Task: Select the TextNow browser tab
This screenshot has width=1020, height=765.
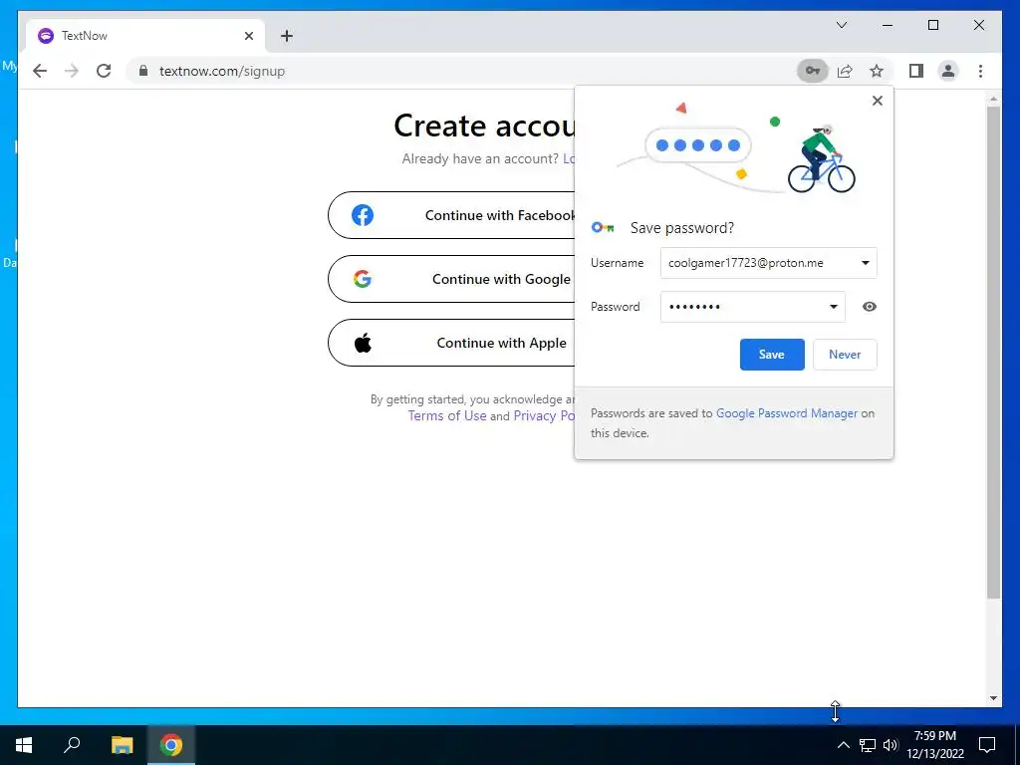Action: point(145,36)
